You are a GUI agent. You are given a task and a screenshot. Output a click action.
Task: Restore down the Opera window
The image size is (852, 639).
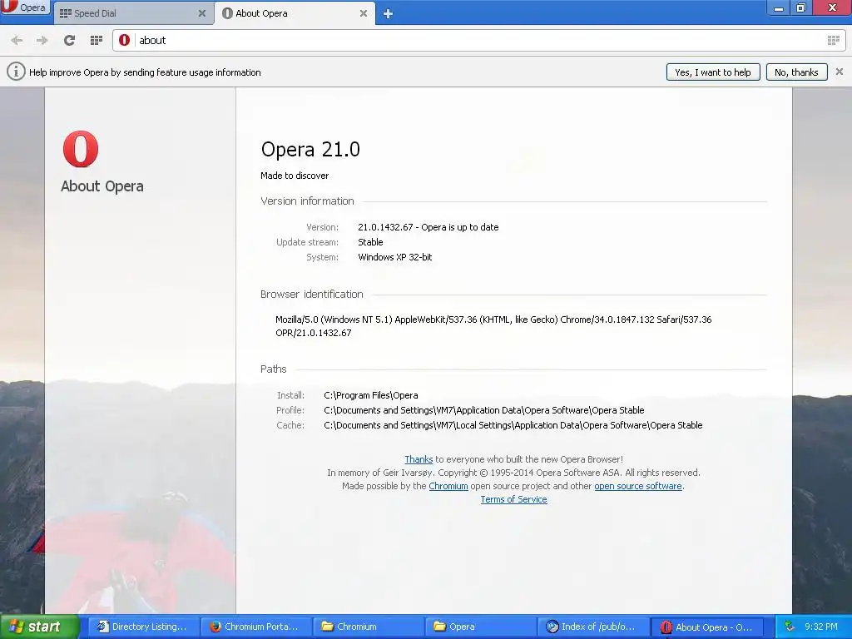(801, 8)
